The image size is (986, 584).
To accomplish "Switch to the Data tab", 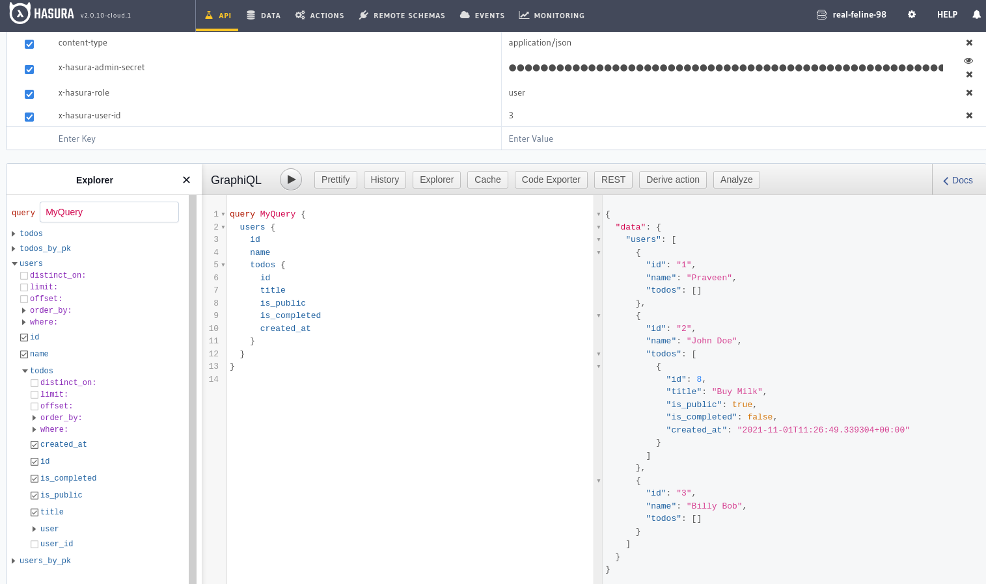I will coord(264,15).
